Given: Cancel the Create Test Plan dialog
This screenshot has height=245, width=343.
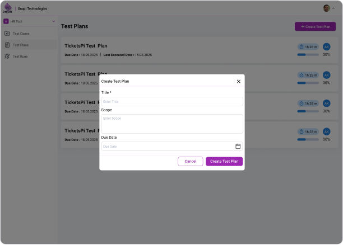Looking at the screenshot, I should [191, 161].
